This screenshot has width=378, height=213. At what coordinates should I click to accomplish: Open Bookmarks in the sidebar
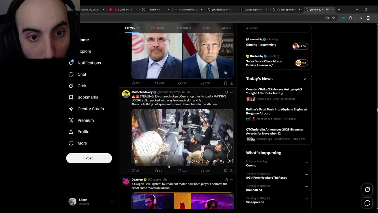click(x=83, y=97)
